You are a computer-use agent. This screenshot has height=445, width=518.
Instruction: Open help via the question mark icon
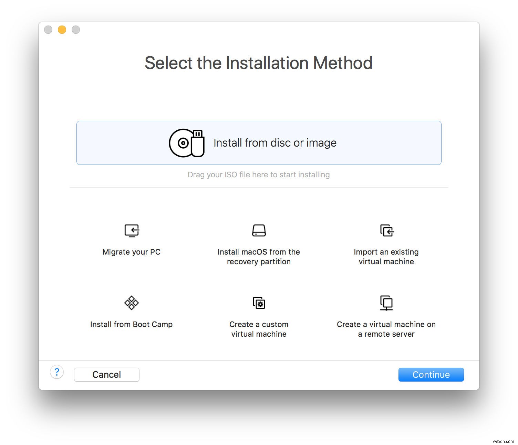pyautogui.click(x=57, y=372)
